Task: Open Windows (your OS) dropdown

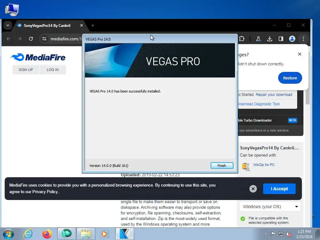Action: point(270,207)
